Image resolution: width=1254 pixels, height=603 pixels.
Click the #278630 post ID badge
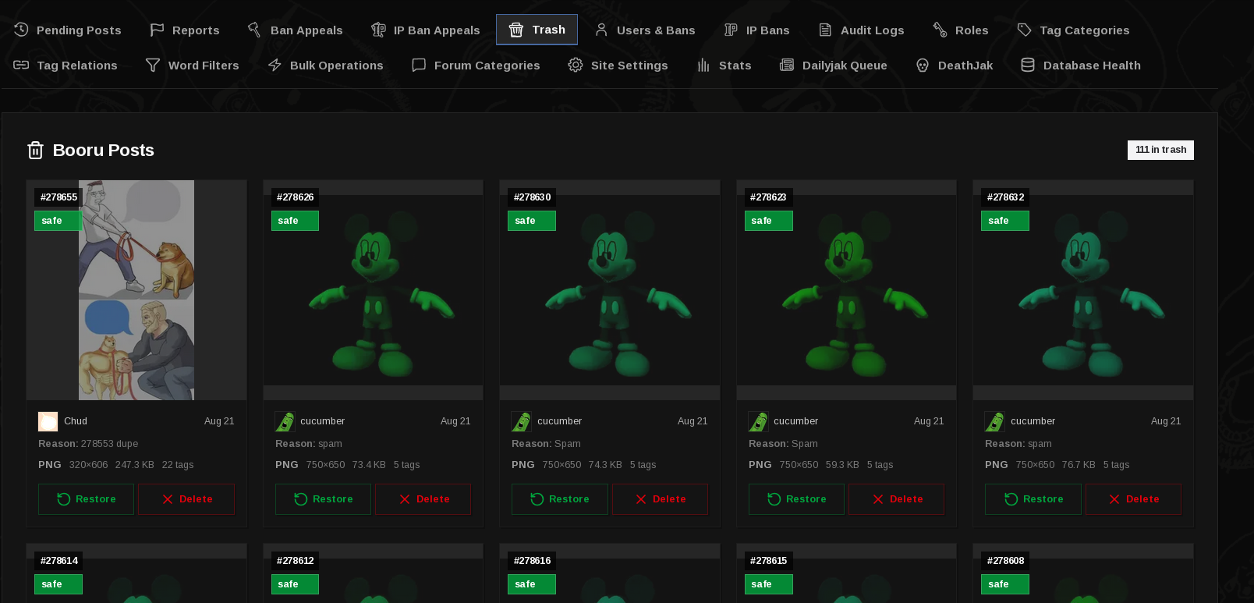click(532, 197)
